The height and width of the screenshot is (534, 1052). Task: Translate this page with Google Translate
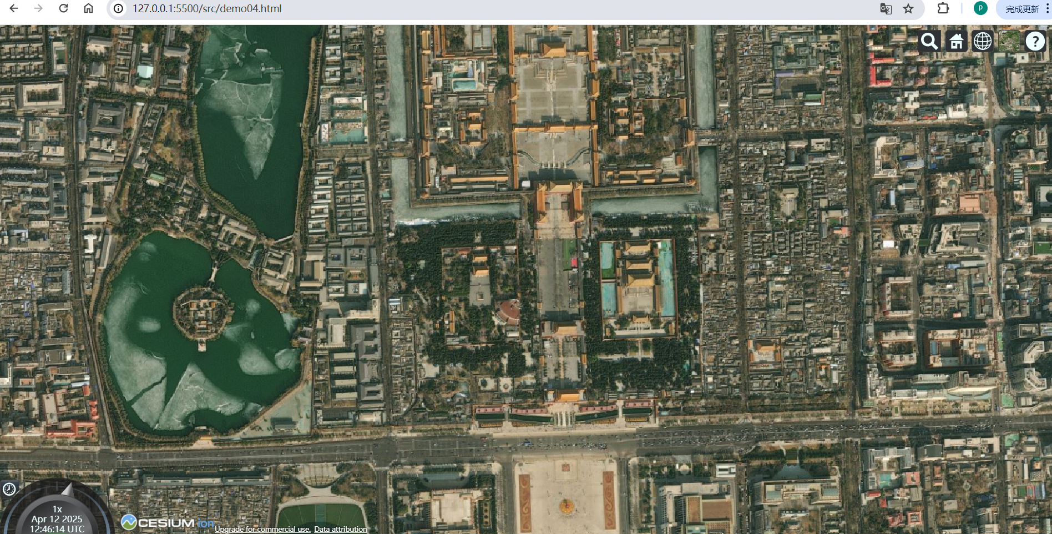tap(886, 9)
